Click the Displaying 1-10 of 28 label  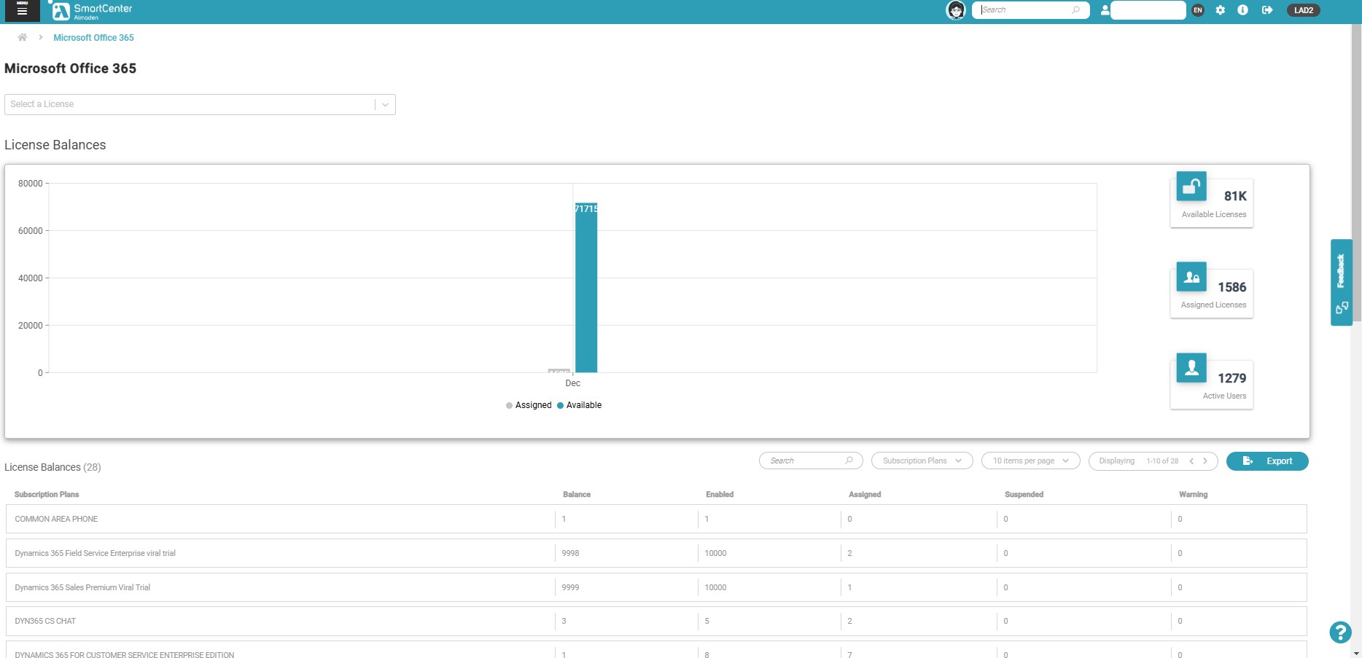(x=1138, y=461)
